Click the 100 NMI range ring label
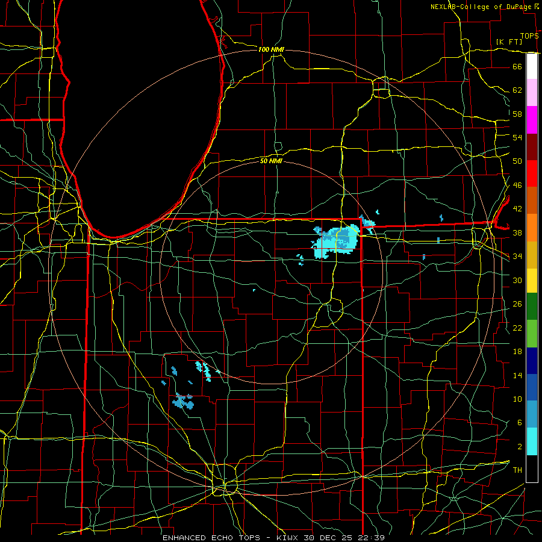This screenshot has width=542, height=542. click(x=271, y=49)
